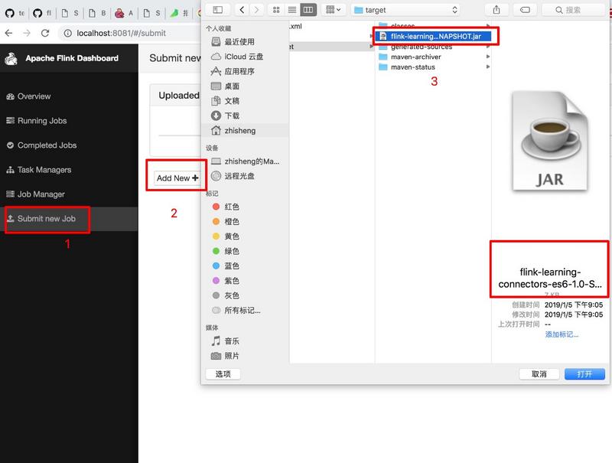The image size is (612, 463).
Task: Navigate back in file dialog
Action: [x=242, y=10]
